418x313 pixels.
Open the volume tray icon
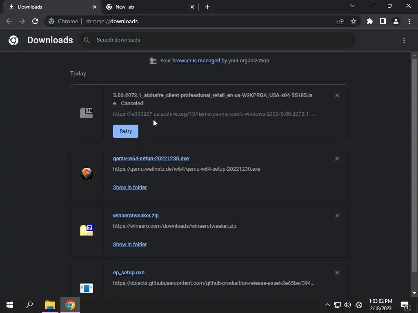pos(347,305)
